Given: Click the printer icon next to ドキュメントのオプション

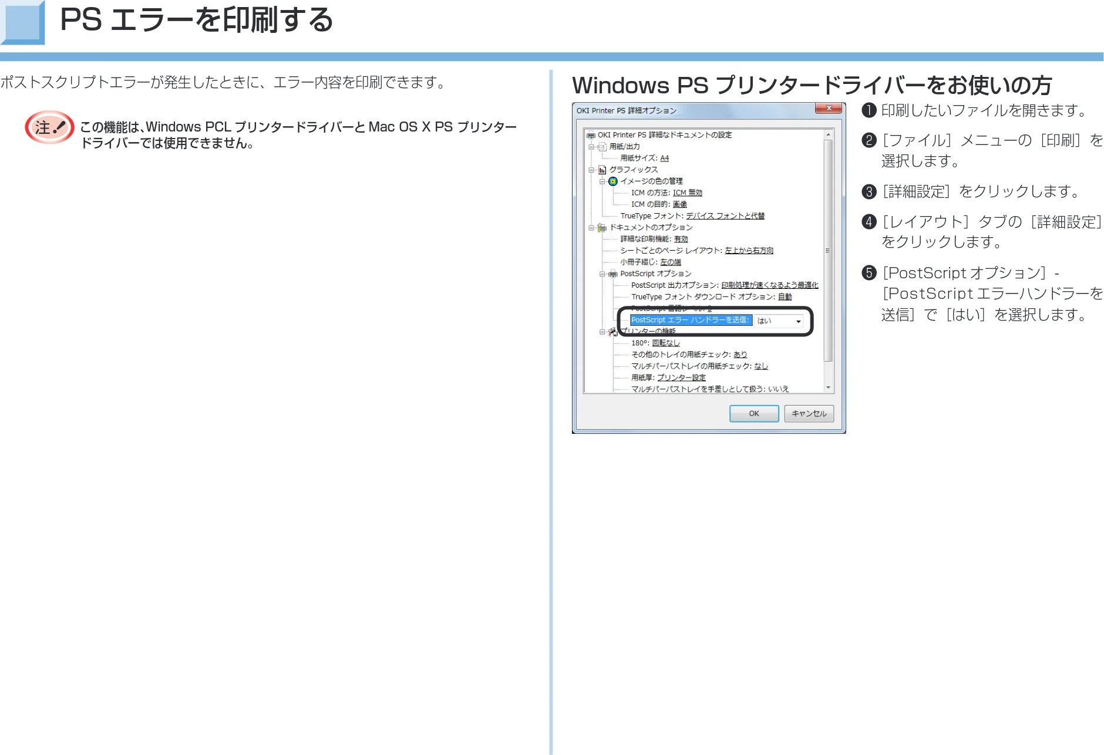Looking at the screenshot, I should [602, 228].
